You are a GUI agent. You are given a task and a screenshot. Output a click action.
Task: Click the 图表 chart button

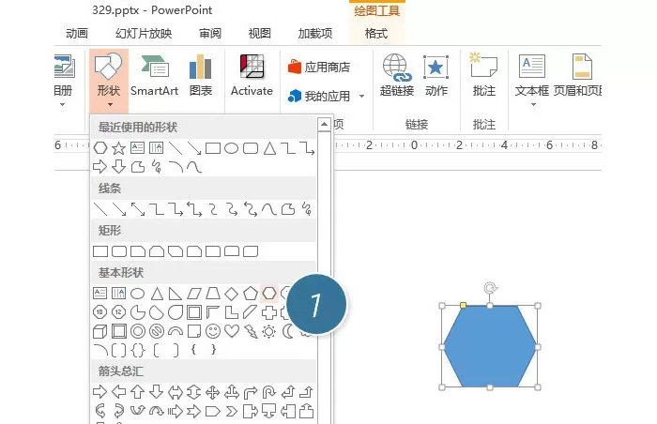click(x=201, y=75)
